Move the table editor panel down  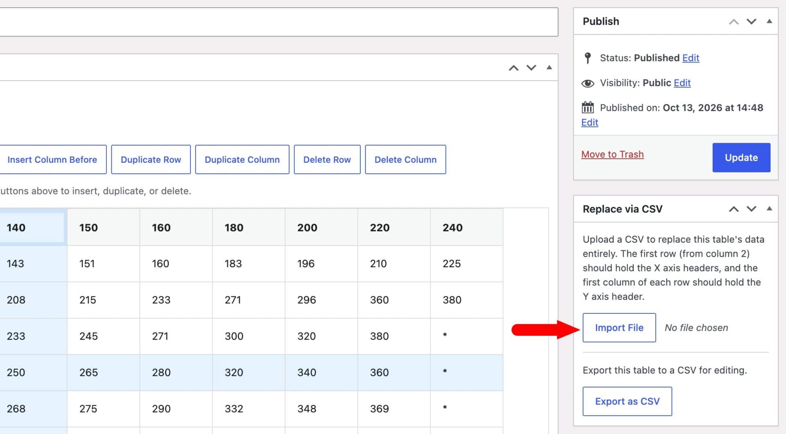pos(531,68)
